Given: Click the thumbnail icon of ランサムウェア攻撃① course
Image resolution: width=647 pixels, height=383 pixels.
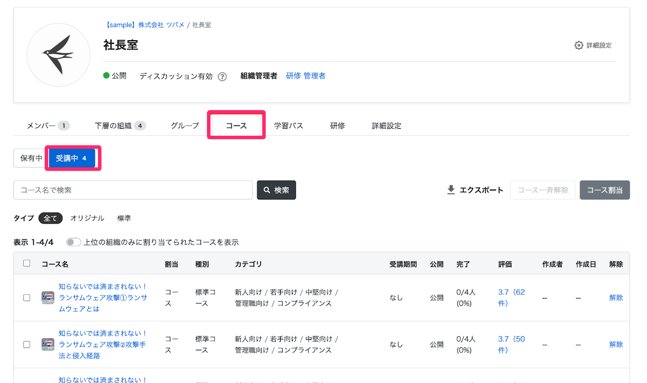Looking at the screenshot, I should coord(48,298).
